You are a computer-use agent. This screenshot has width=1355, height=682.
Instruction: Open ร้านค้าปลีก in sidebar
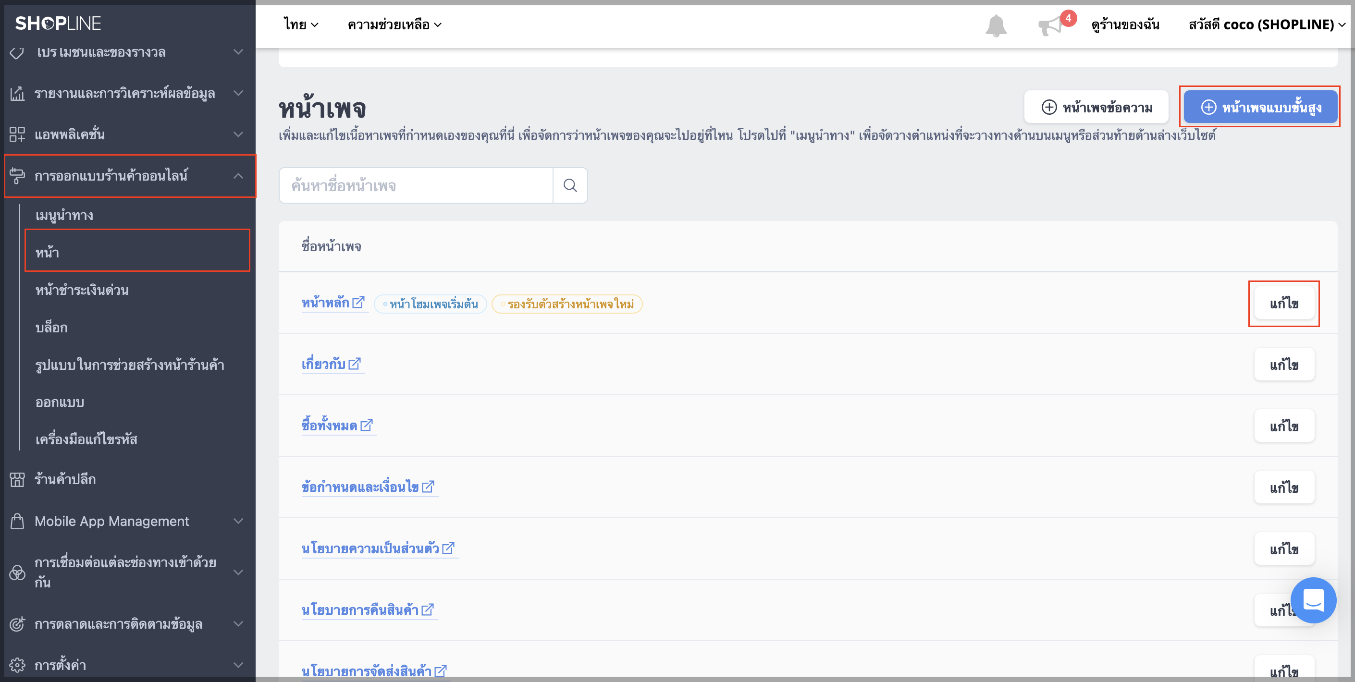pos(65,479)
